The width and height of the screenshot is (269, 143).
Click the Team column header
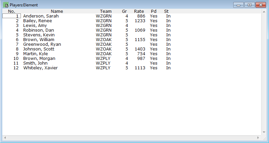pyautogui.click(x=106, y=11)
